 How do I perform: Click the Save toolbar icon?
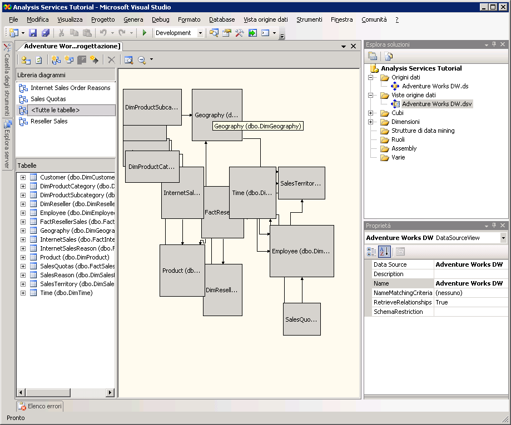pos(33,33)
